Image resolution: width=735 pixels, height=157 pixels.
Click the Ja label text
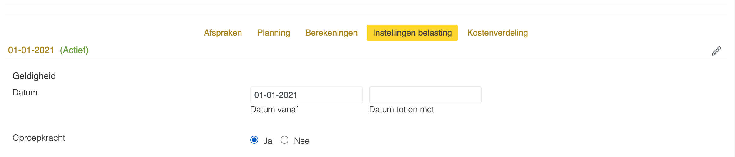[268, 141]
